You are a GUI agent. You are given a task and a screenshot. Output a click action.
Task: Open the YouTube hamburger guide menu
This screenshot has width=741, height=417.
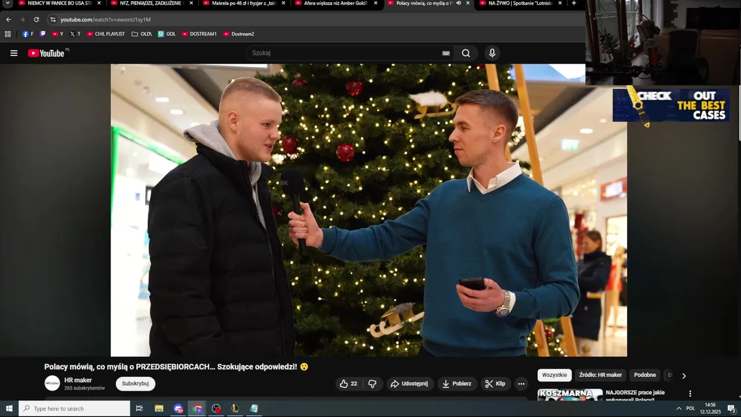(x=14, y=53)
